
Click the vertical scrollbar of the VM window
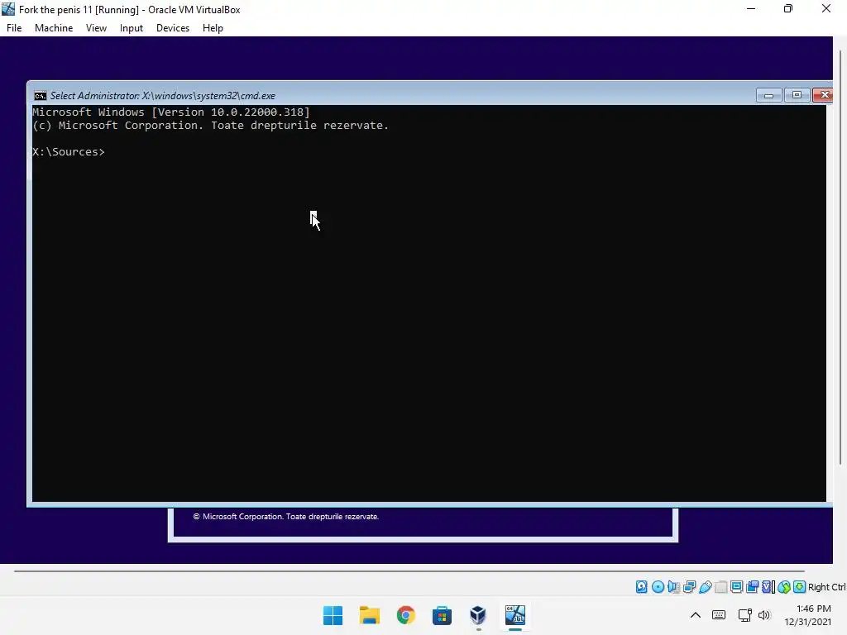click(x=840, y=257)
